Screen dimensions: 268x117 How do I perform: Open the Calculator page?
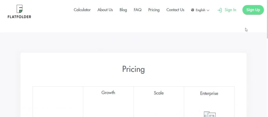click(x=82, y=10)
